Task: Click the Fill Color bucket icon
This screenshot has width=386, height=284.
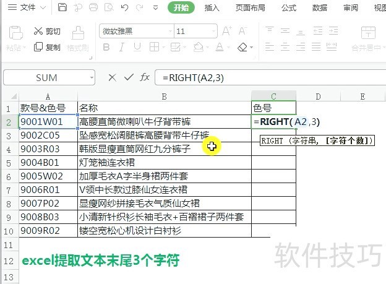Action: (x=199, y=47)
